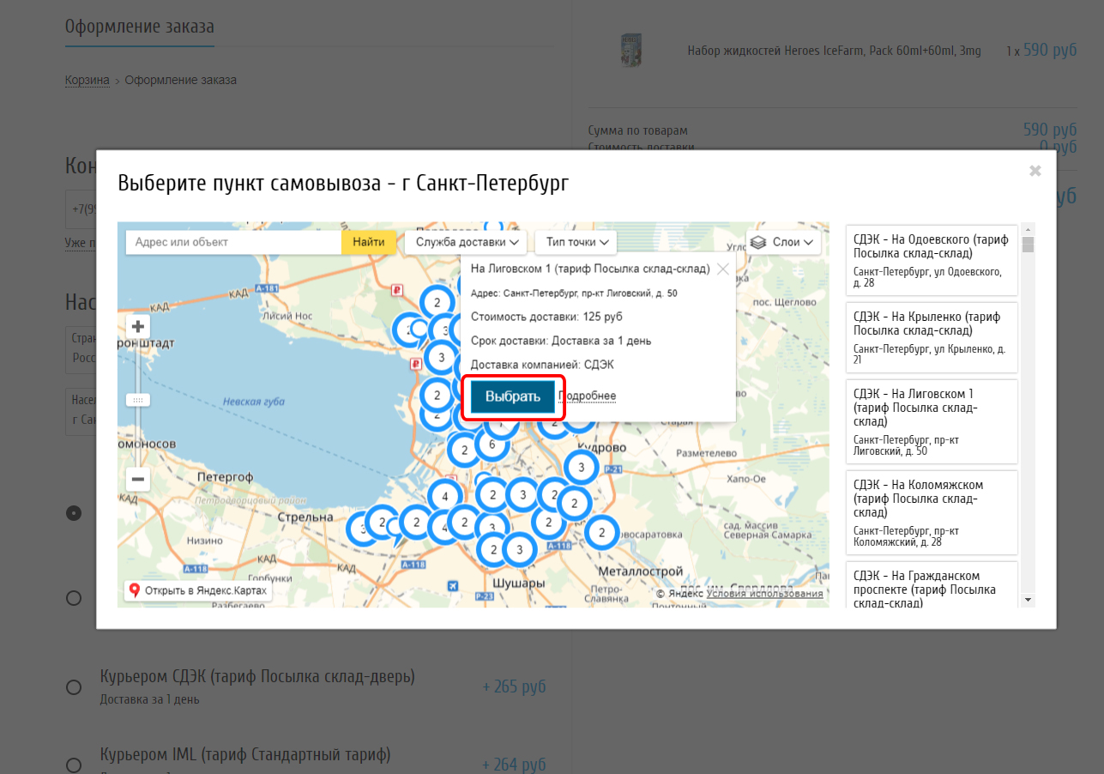Zoom out the map with minus button
The width and height of the screenshot is (1104, 774).
[138, 479]
